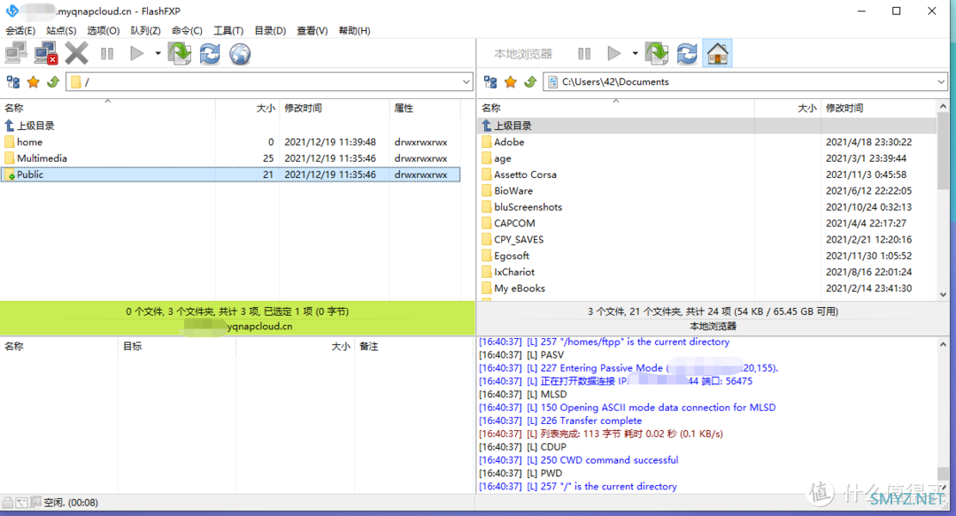
Task: Sort local list by 大小 column
Action: tap(788, 108)
